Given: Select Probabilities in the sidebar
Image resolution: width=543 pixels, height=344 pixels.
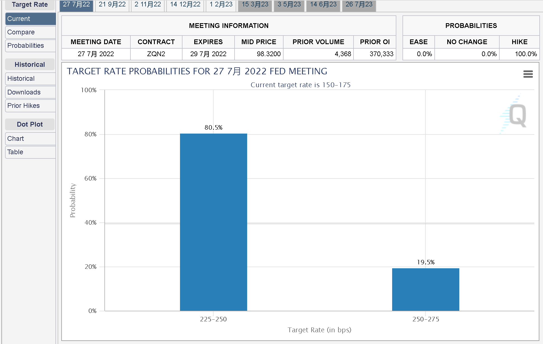Looking at the screenshot, I should pos(31,46).
